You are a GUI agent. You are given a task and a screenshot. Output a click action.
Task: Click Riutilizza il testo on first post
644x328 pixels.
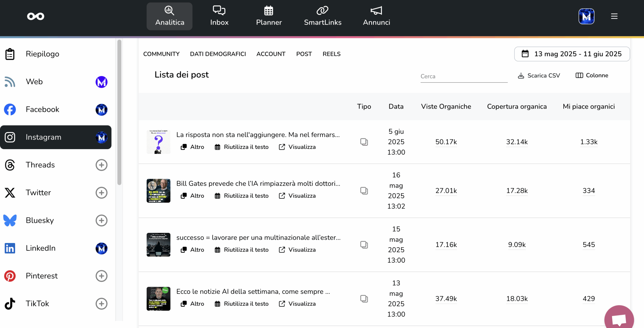[x=242, y=147]
